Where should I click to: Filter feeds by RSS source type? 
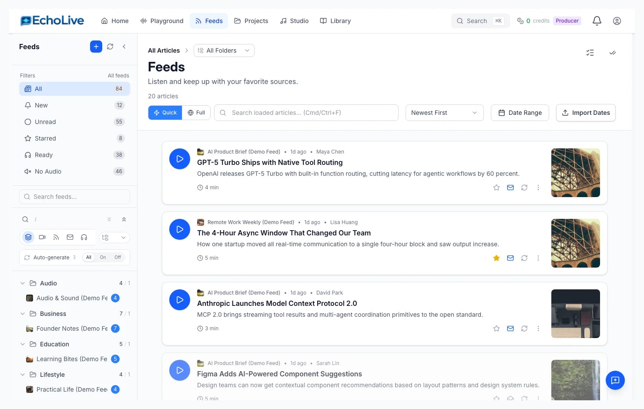[56, 237]
